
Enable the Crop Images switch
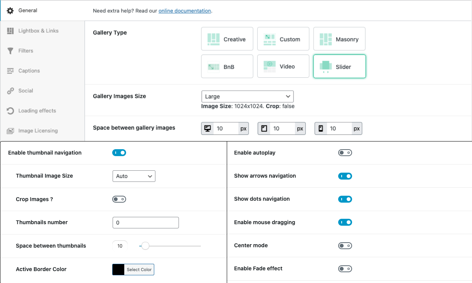pos(119,199)
